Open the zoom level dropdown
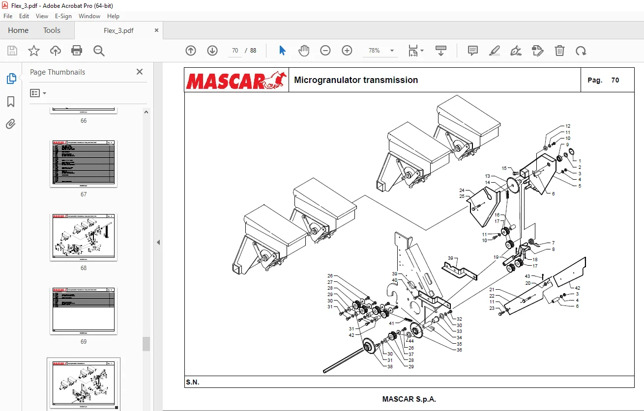 click(x=392, y=51)
